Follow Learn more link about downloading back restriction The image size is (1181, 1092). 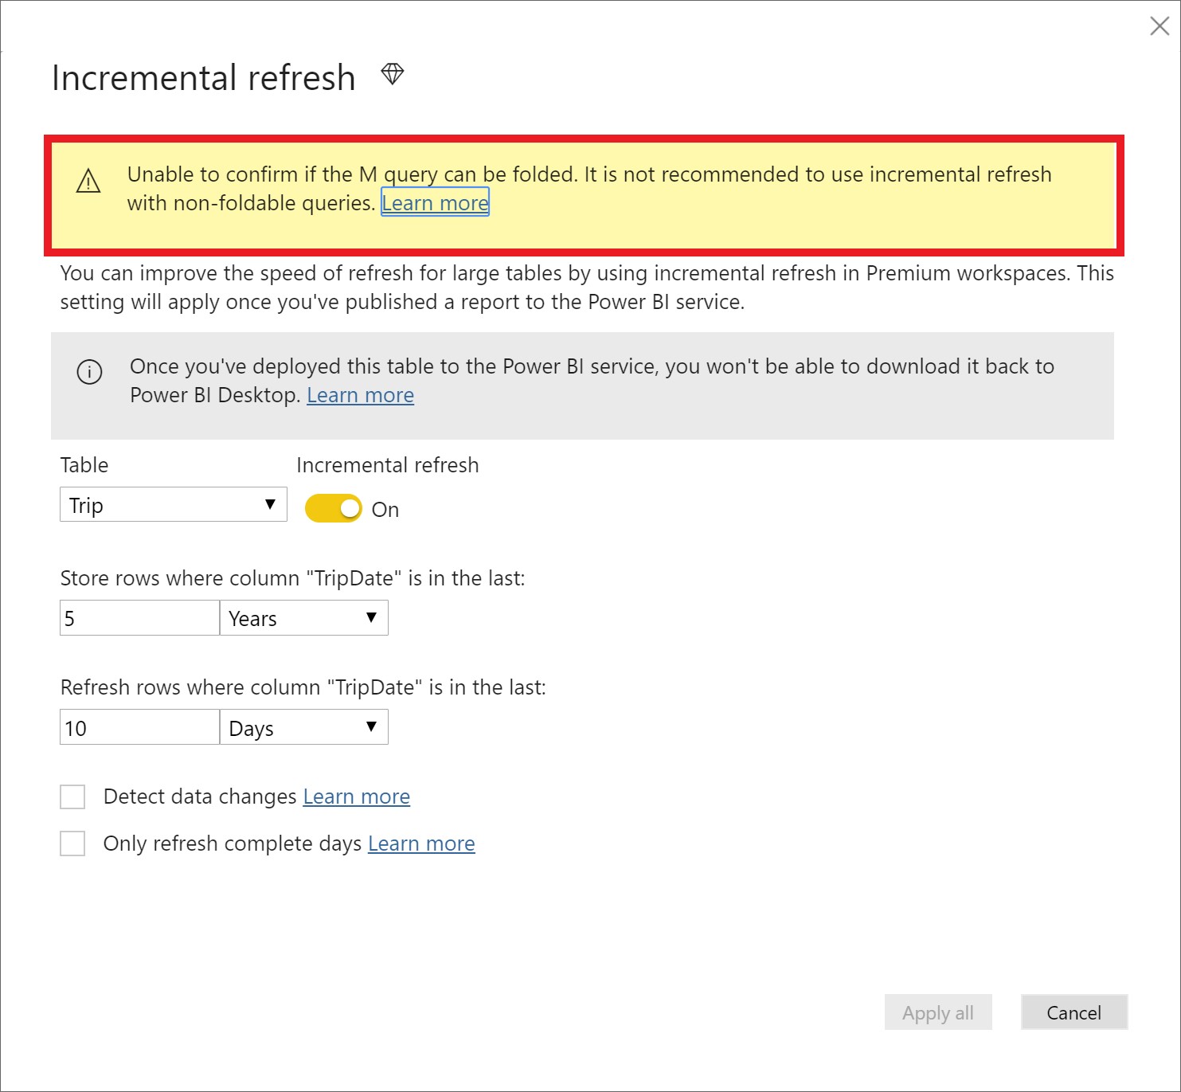(360, 394)
